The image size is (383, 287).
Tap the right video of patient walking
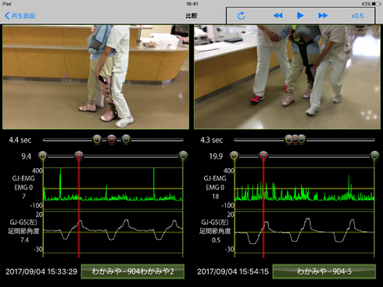[x=287, y=77]
